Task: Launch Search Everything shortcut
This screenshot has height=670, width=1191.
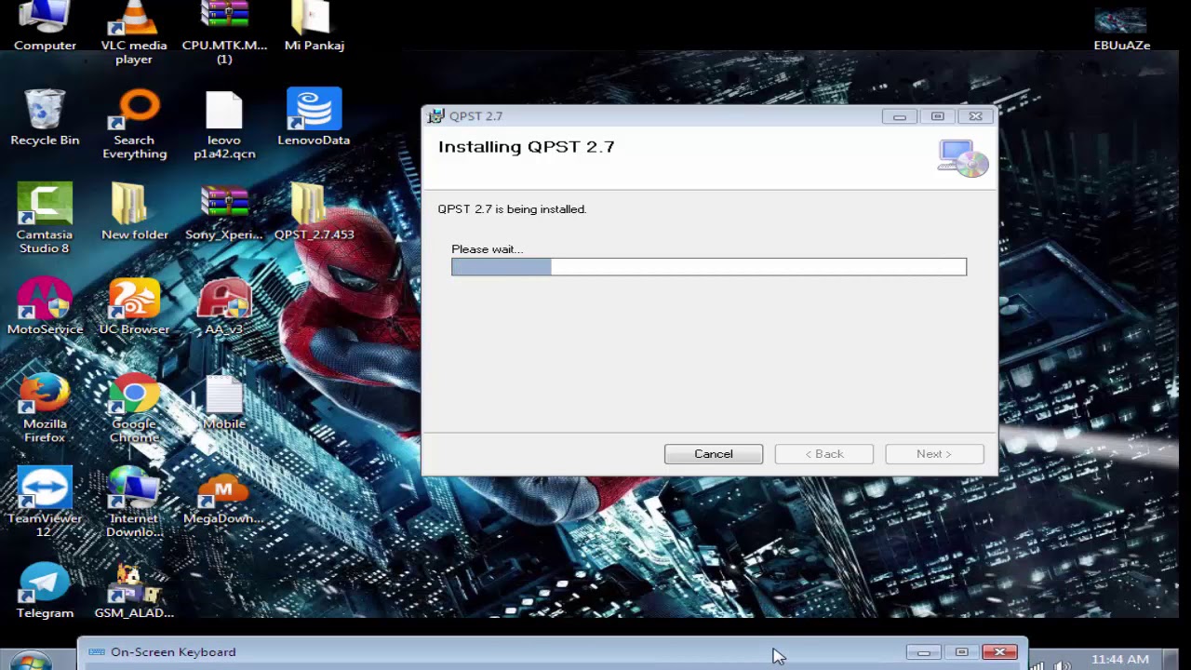Action: [x=135, y=124]
